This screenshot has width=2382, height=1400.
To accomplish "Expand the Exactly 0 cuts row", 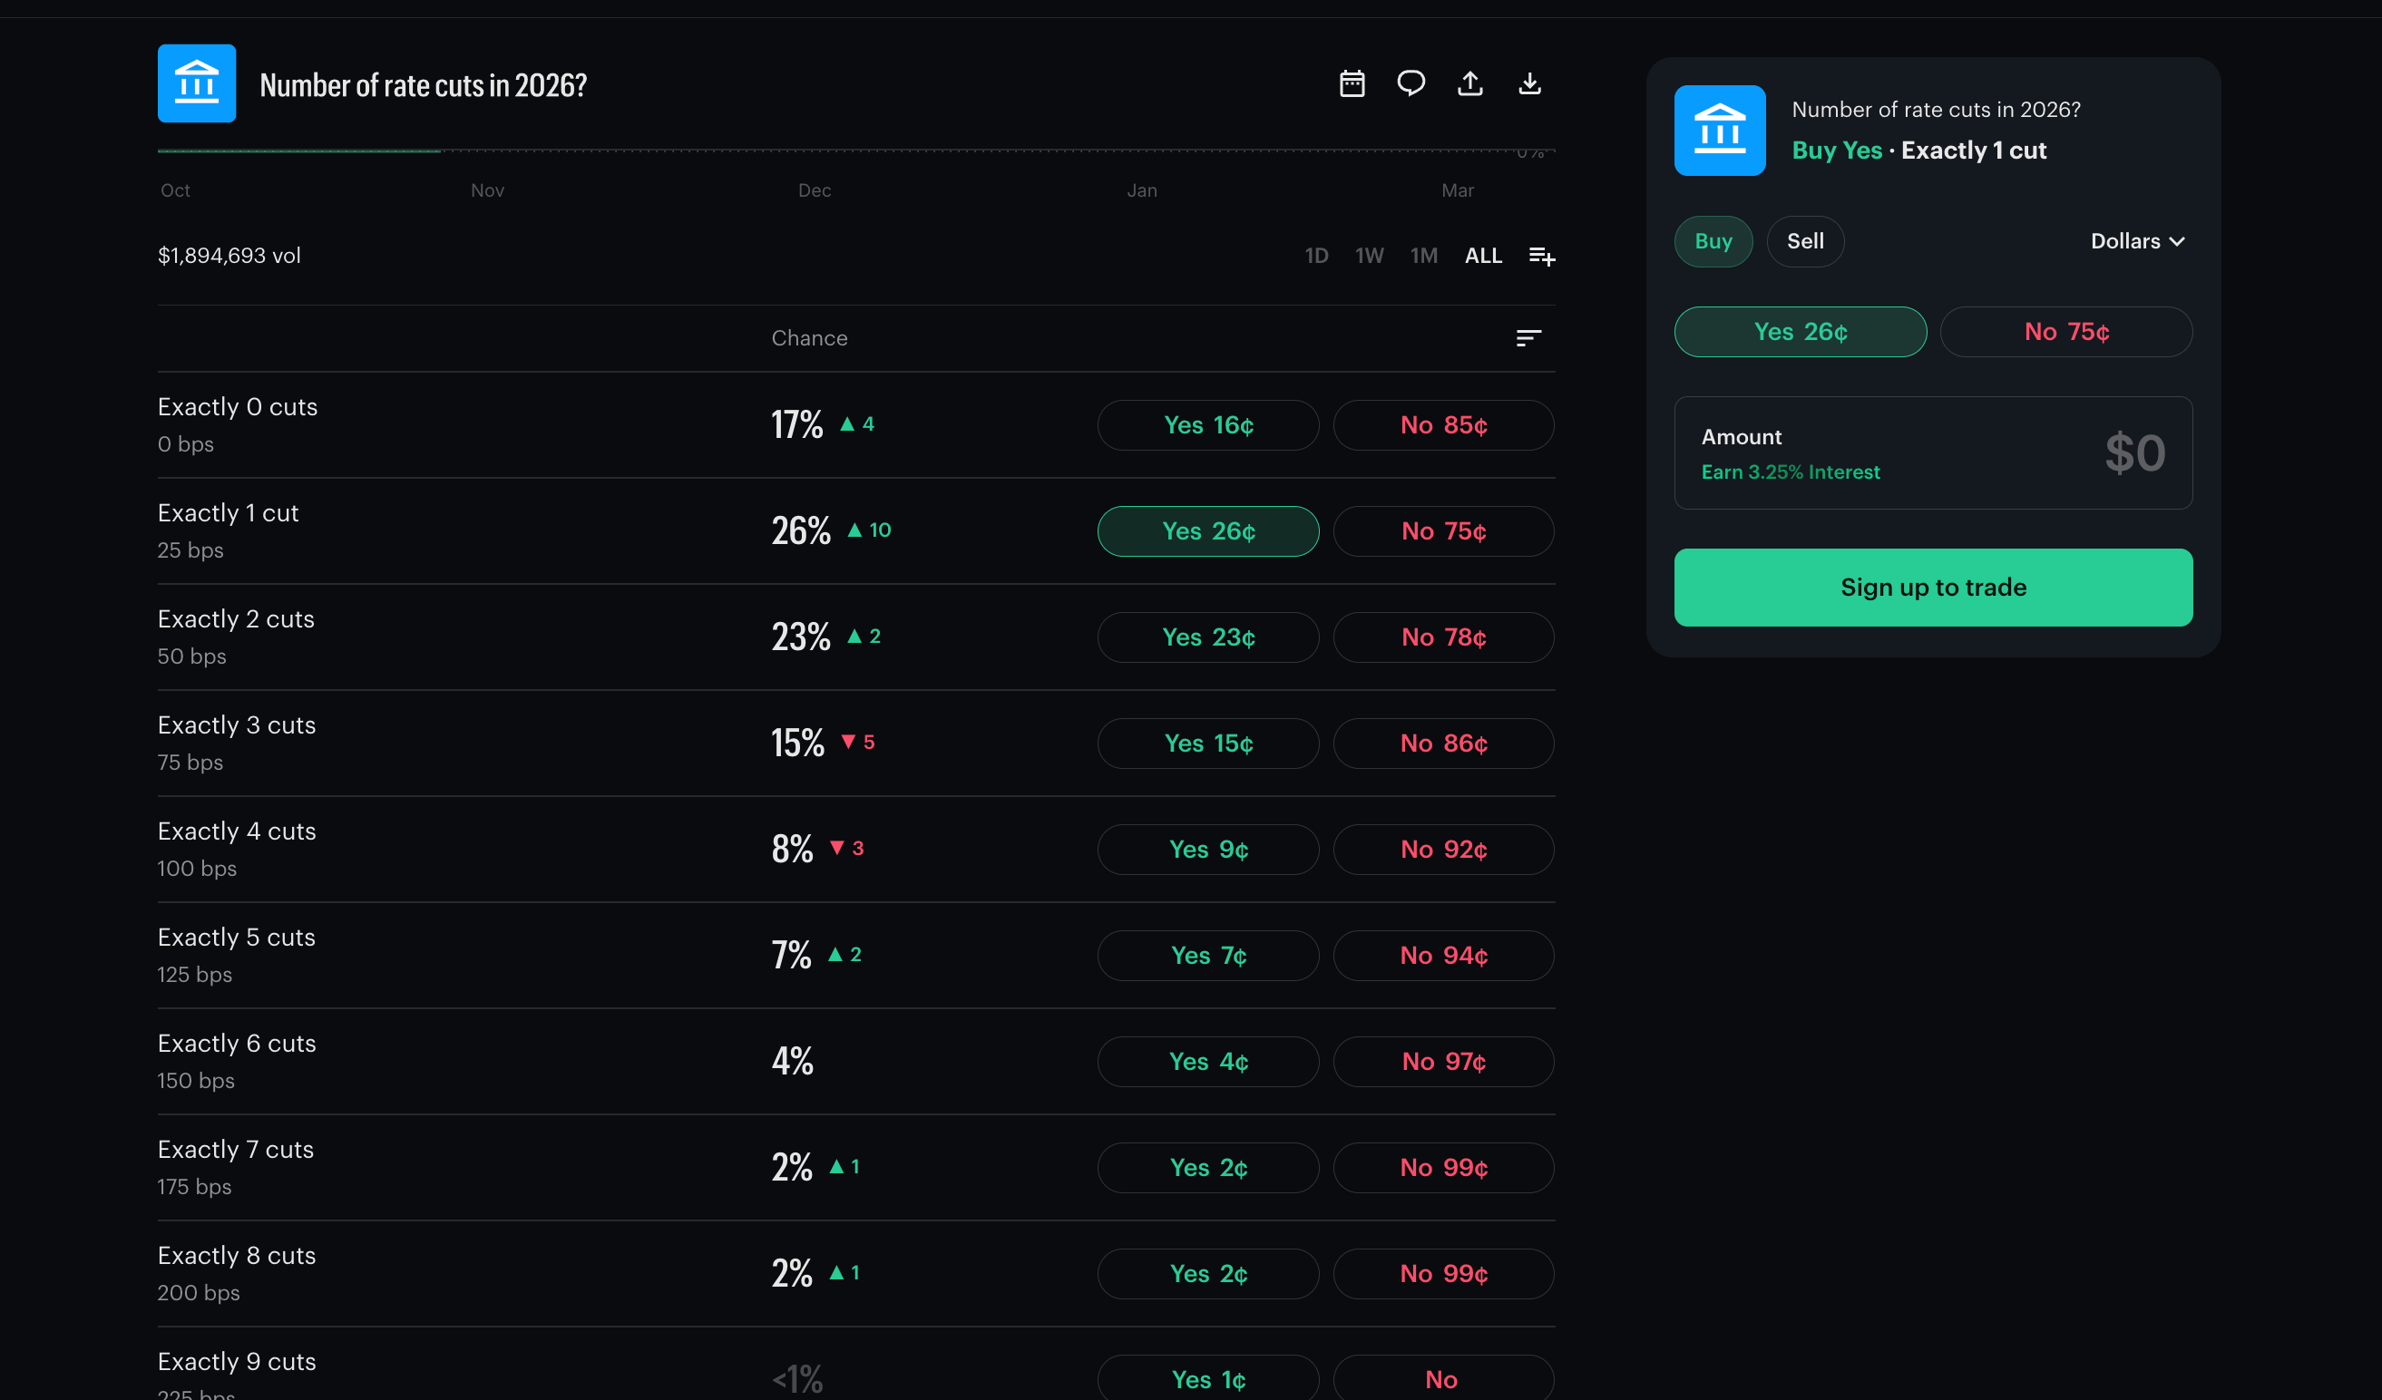I will (239, 407).
